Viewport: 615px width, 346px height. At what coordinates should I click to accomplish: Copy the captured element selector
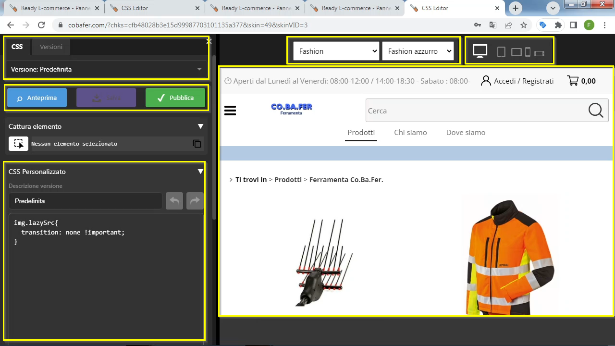pos(197,144)
